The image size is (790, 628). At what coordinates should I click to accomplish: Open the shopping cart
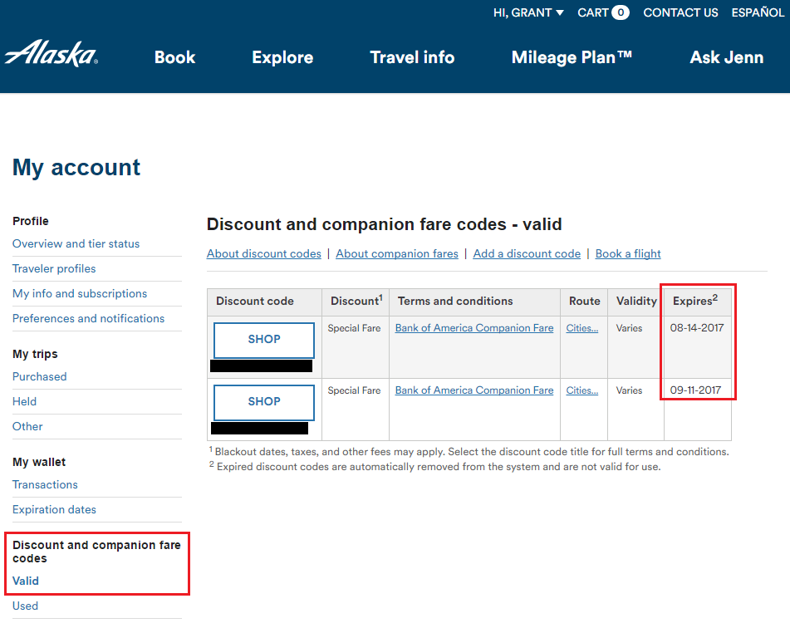pyautogui.click(x=603, y=12)
